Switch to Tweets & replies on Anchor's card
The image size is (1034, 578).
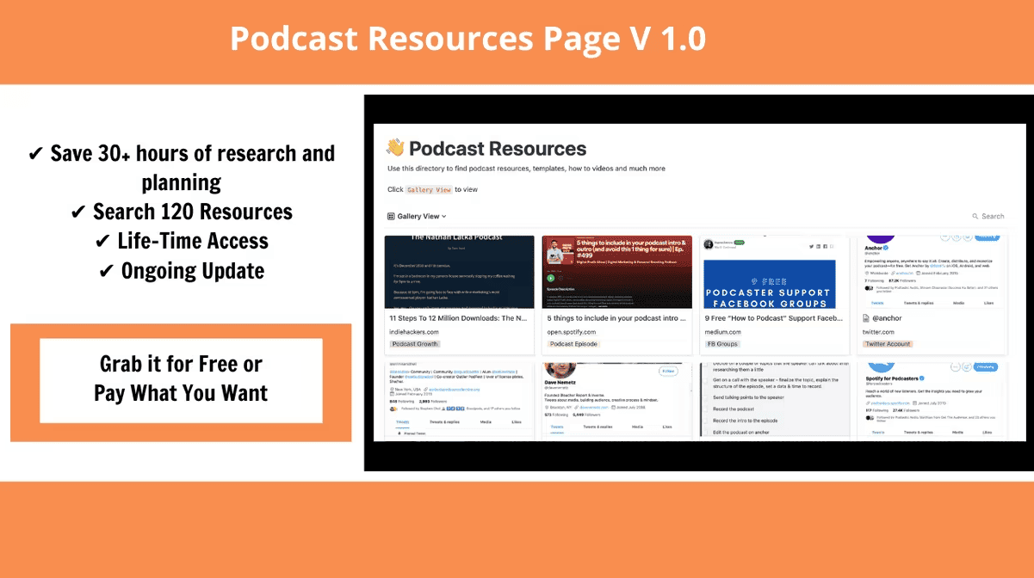918,303
